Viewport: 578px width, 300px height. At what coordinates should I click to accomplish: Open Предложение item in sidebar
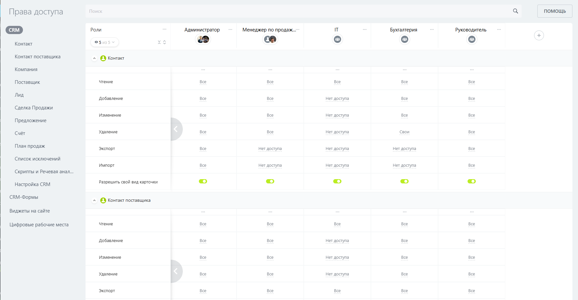pos(30,121)
